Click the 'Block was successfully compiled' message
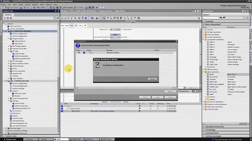Viewport: 252px width, 141px height. click(102, 111)
